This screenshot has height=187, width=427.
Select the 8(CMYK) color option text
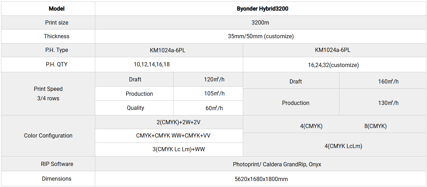[375, 126]
